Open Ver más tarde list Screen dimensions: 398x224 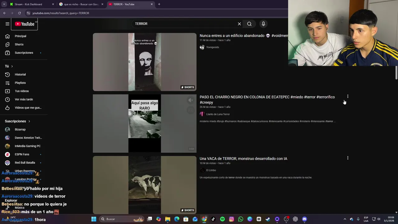24,99
